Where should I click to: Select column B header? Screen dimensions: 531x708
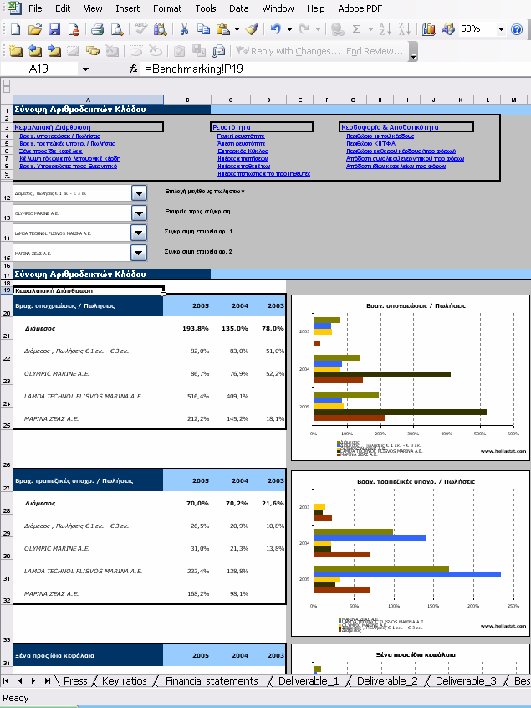(187, 100)
